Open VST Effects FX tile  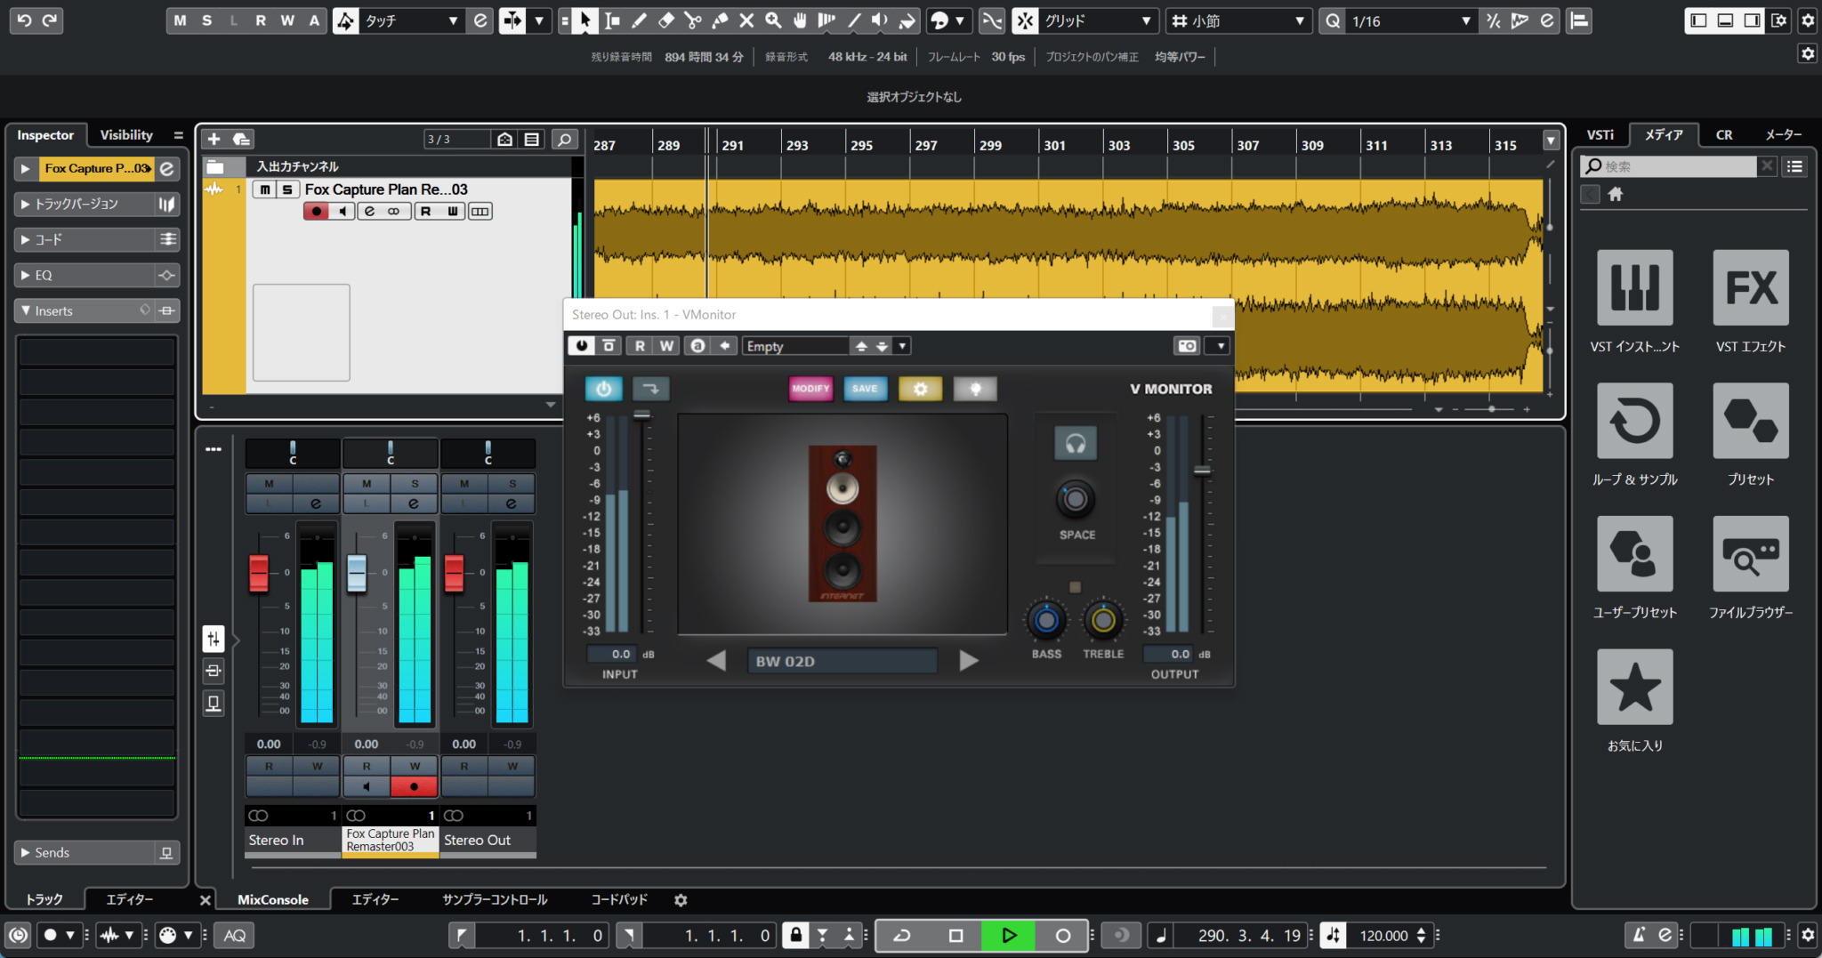(x=1750, y=287)
